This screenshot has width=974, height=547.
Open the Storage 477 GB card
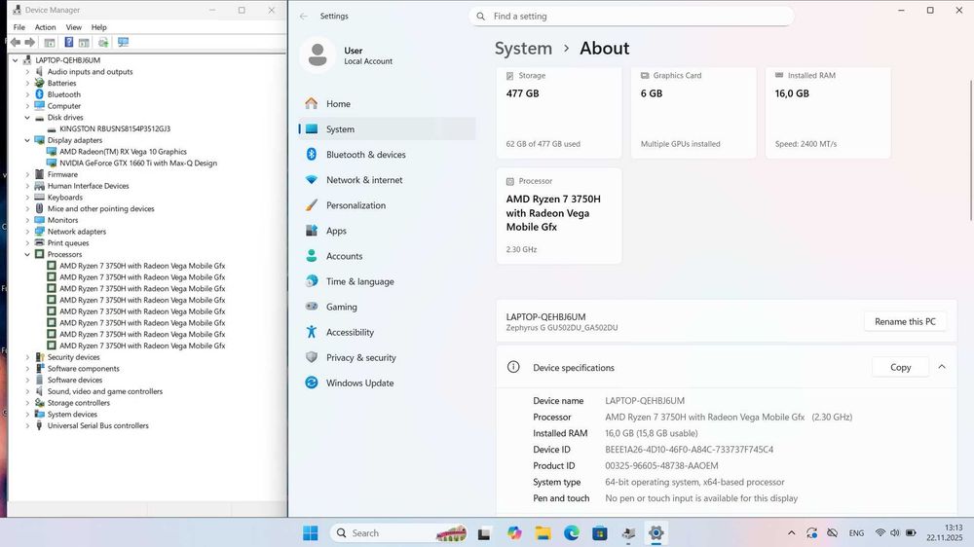coord(559,112)
